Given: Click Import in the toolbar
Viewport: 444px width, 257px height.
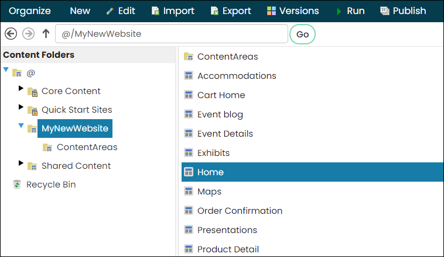Looking at the screenshot, I should click(179, 11).
